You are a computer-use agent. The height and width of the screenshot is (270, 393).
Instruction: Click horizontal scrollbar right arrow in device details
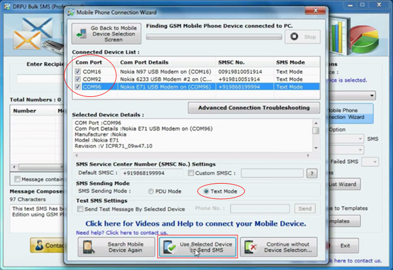(x=308, y=155)
